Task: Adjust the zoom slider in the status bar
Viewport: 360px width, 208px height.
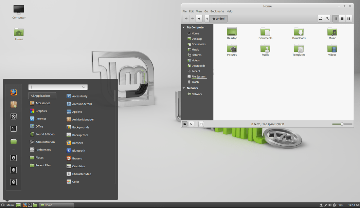Action: click(x=342, y=124)
